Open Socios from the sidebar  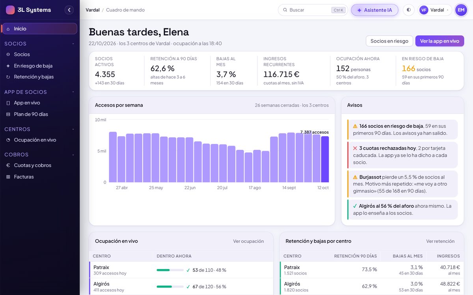click(39, 54)
